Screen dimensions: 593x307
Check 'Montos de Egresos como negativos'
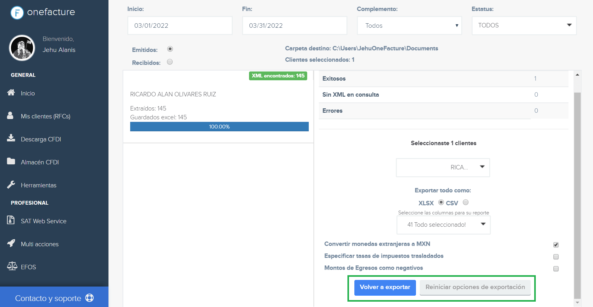(x=556, y=269)
